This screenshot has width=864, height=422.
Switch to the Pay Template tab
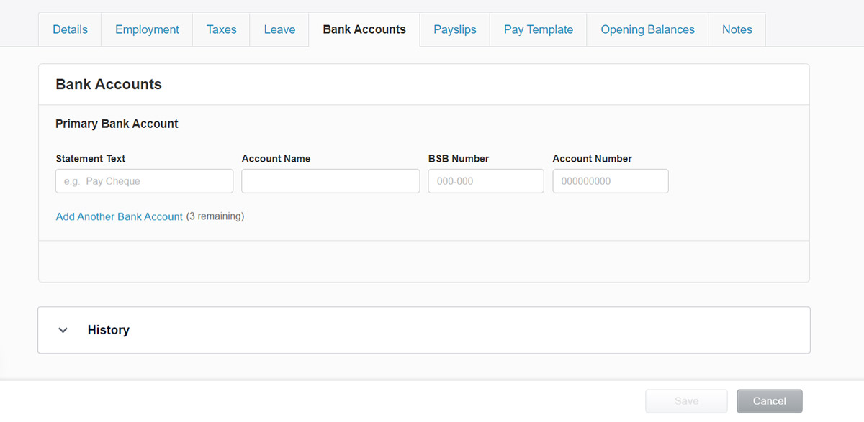click(x=538, y=29)
